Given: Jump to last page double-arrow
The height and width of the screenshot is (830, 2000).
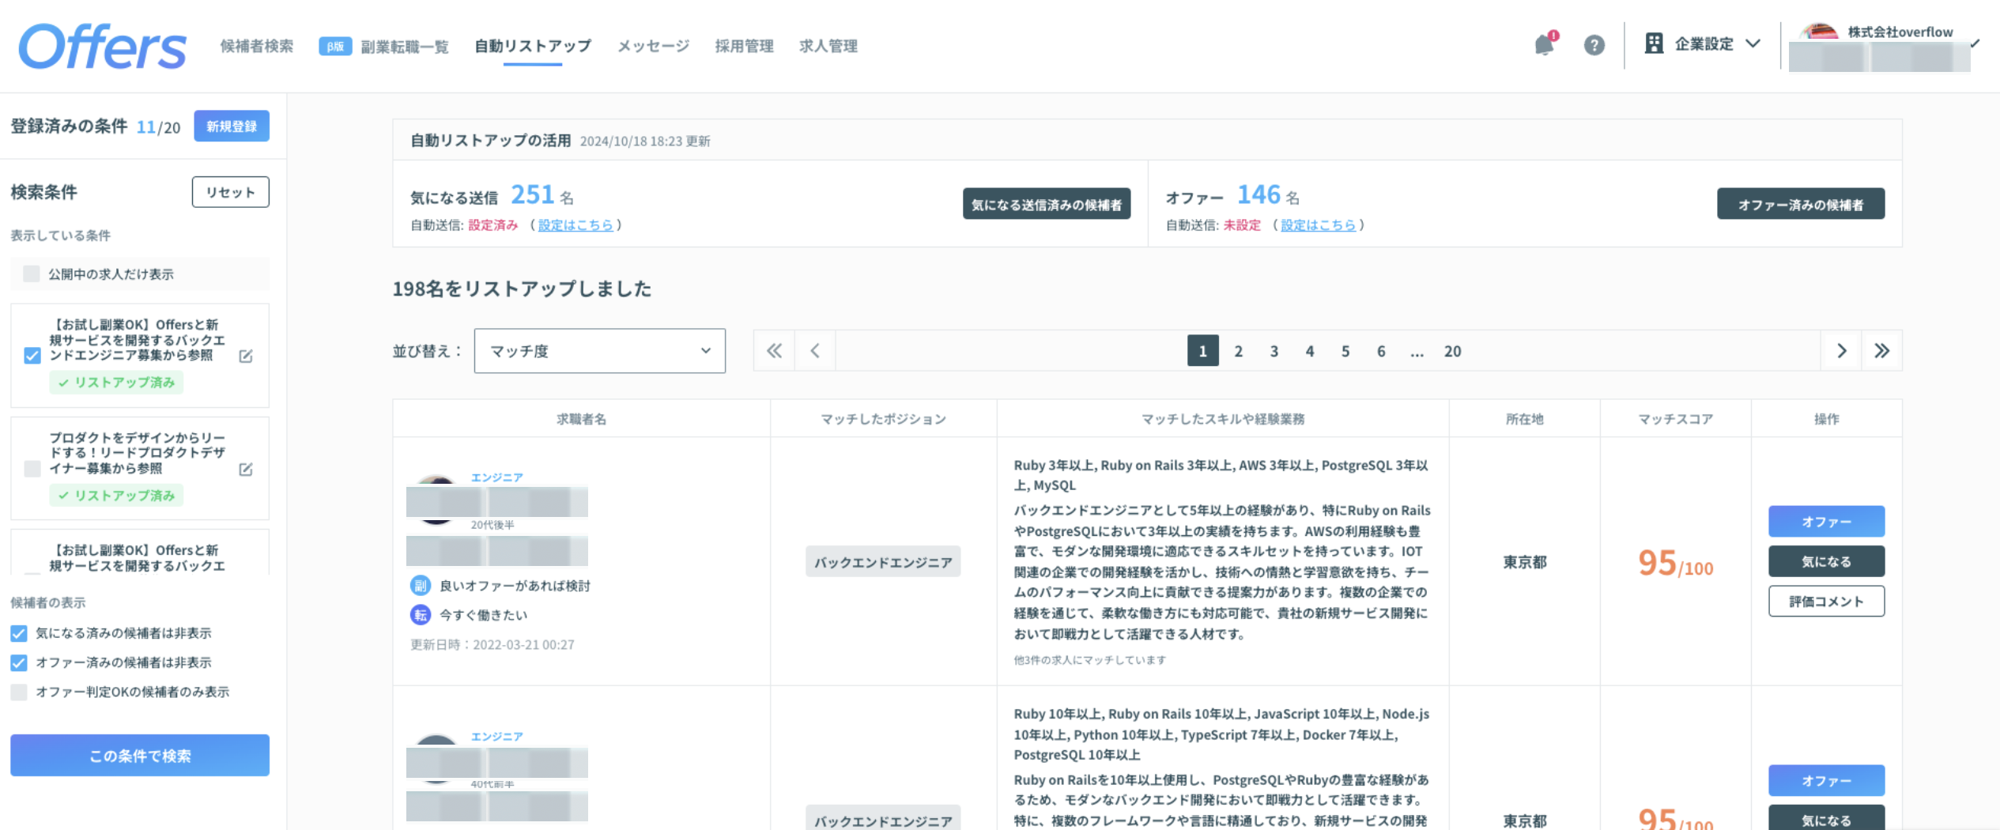Looking at the screenshot, I should coord(1882,351).
